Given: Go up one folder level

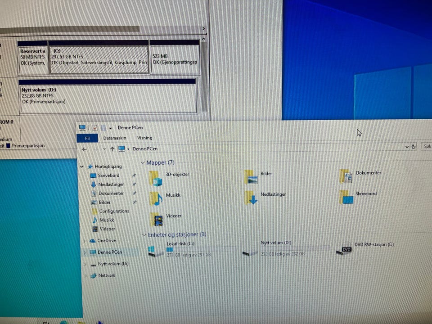Looking at the screenshot, I should [x=112, y=149].
